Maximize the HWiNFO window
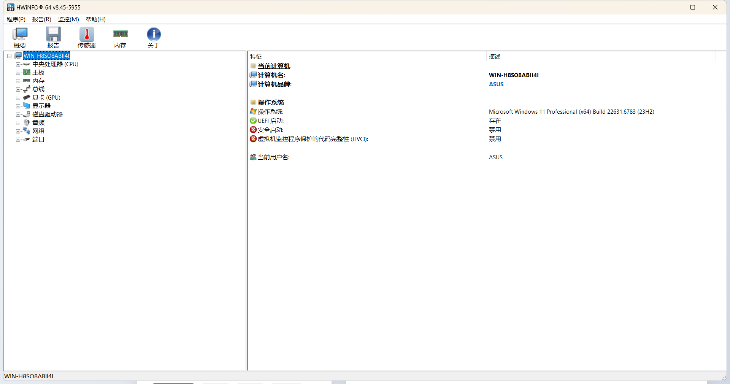This screenshot has height=384, width=730. pyautogui.click(x=693, y=7)
